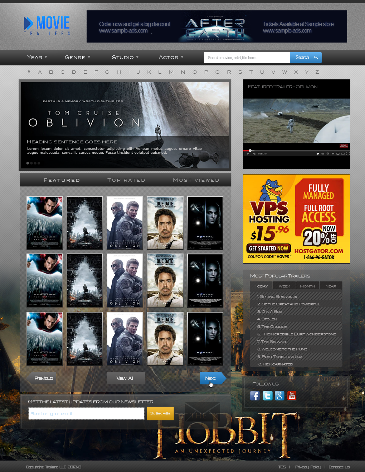Seek using the video progress bar
The width and height of the screenshot is (365, 472).
coord(297,151)
